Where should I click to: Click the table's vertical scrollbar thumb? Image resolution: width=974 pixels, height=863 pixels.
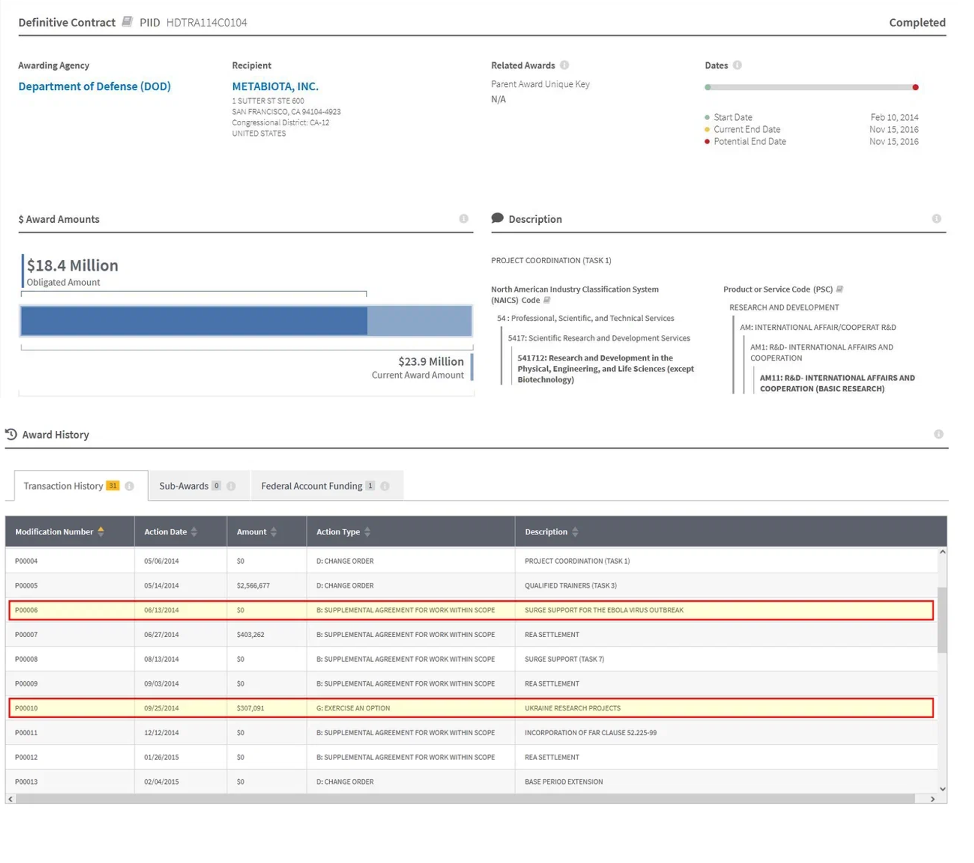tap(943, 620)
